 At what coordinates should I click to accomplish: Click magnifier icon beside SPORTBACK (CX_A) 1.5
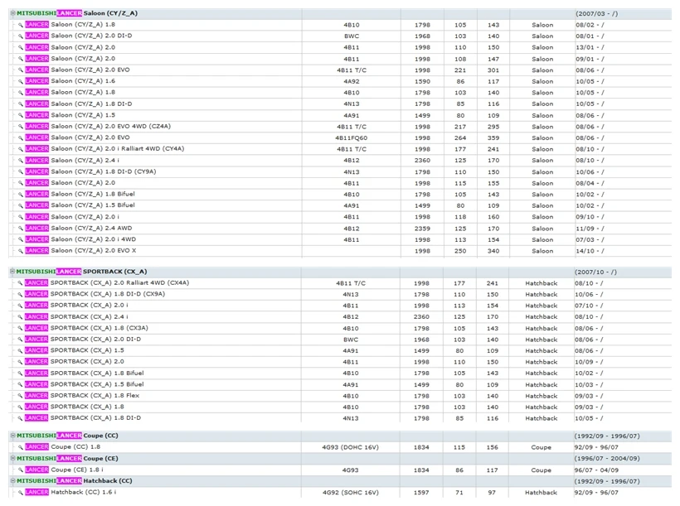tap(20, 350)
